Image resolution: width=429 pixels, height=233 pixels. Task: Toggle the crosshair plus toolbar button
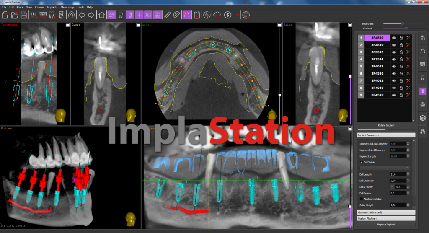(x=139, y=15)
